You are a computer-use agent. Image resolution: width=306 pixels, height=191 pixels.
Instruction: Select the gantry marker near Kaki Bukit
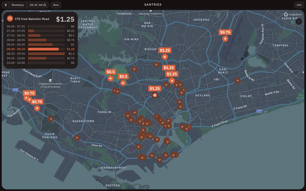238,81
